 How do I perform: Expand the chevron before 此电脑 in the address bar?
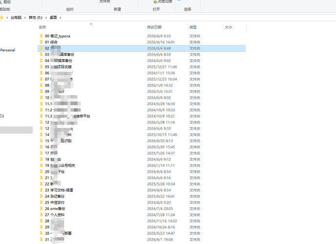click(7, 18)
